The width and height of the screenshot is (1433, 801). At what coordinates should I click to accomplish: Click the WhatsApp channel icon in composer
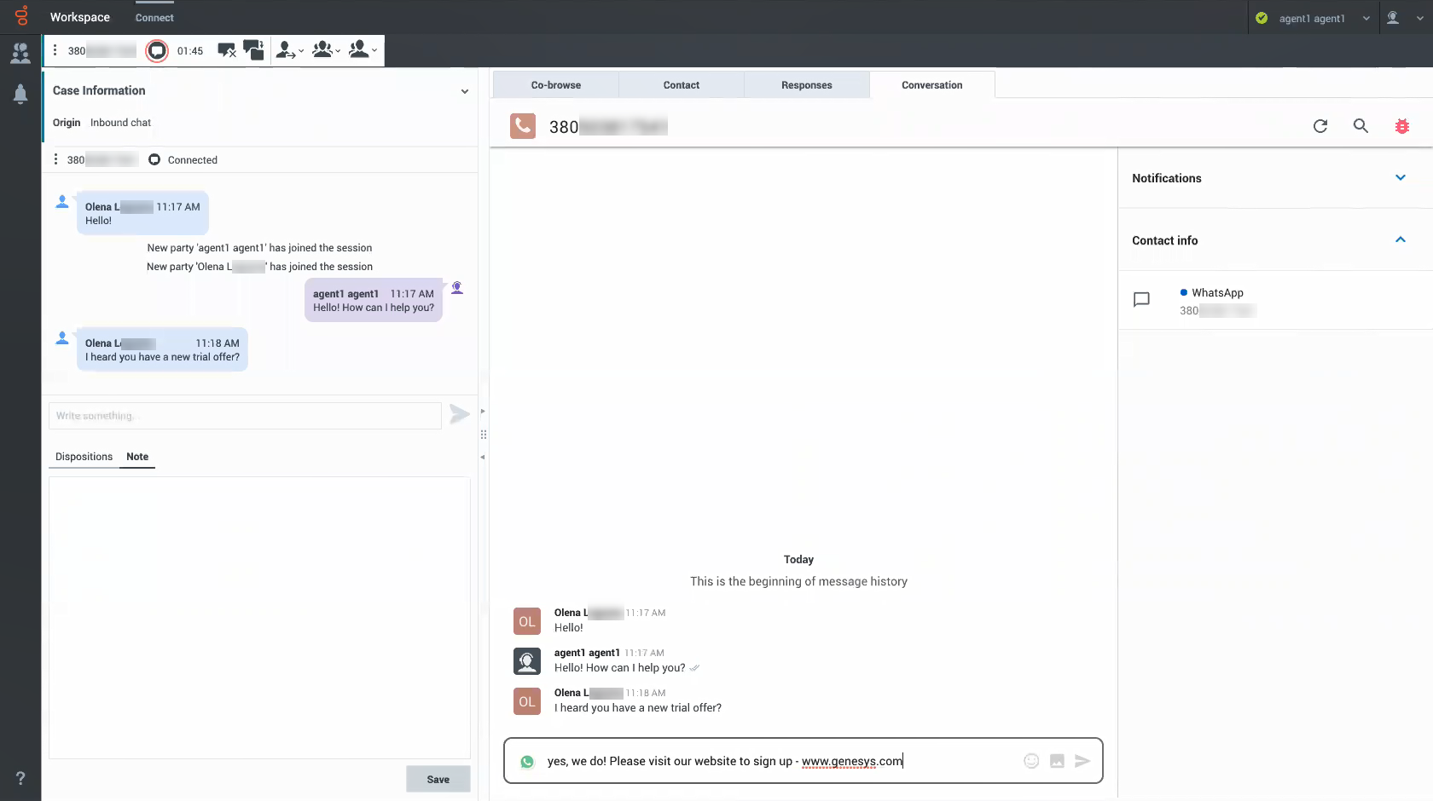[527, 762]
